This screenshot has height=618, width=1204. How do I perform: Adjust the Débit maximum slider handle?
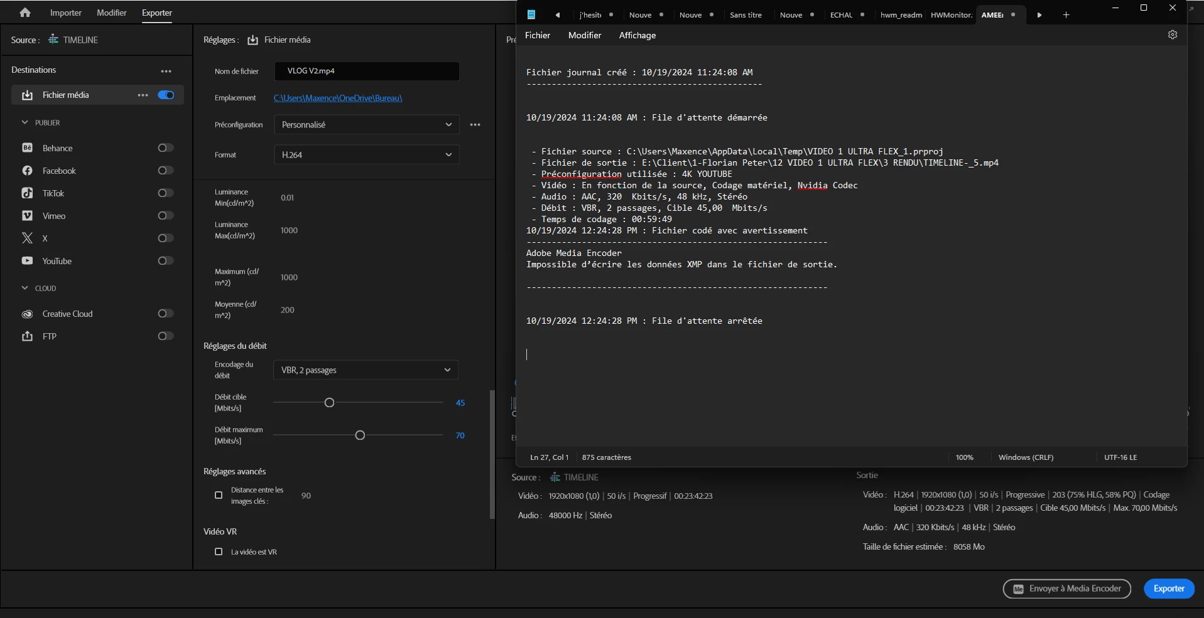pos(360,435)
